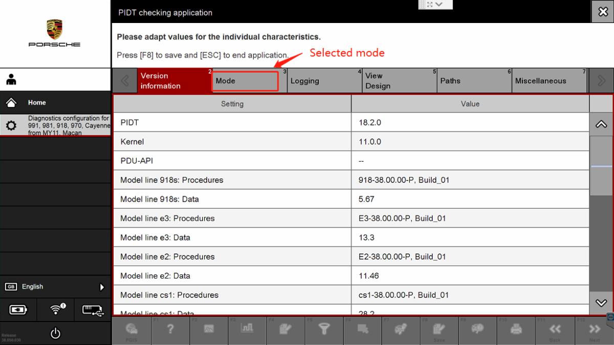The width and height of the screenshot is (614, 345).
Task: Select the PIDT setting row
Action: coord(351,123)
